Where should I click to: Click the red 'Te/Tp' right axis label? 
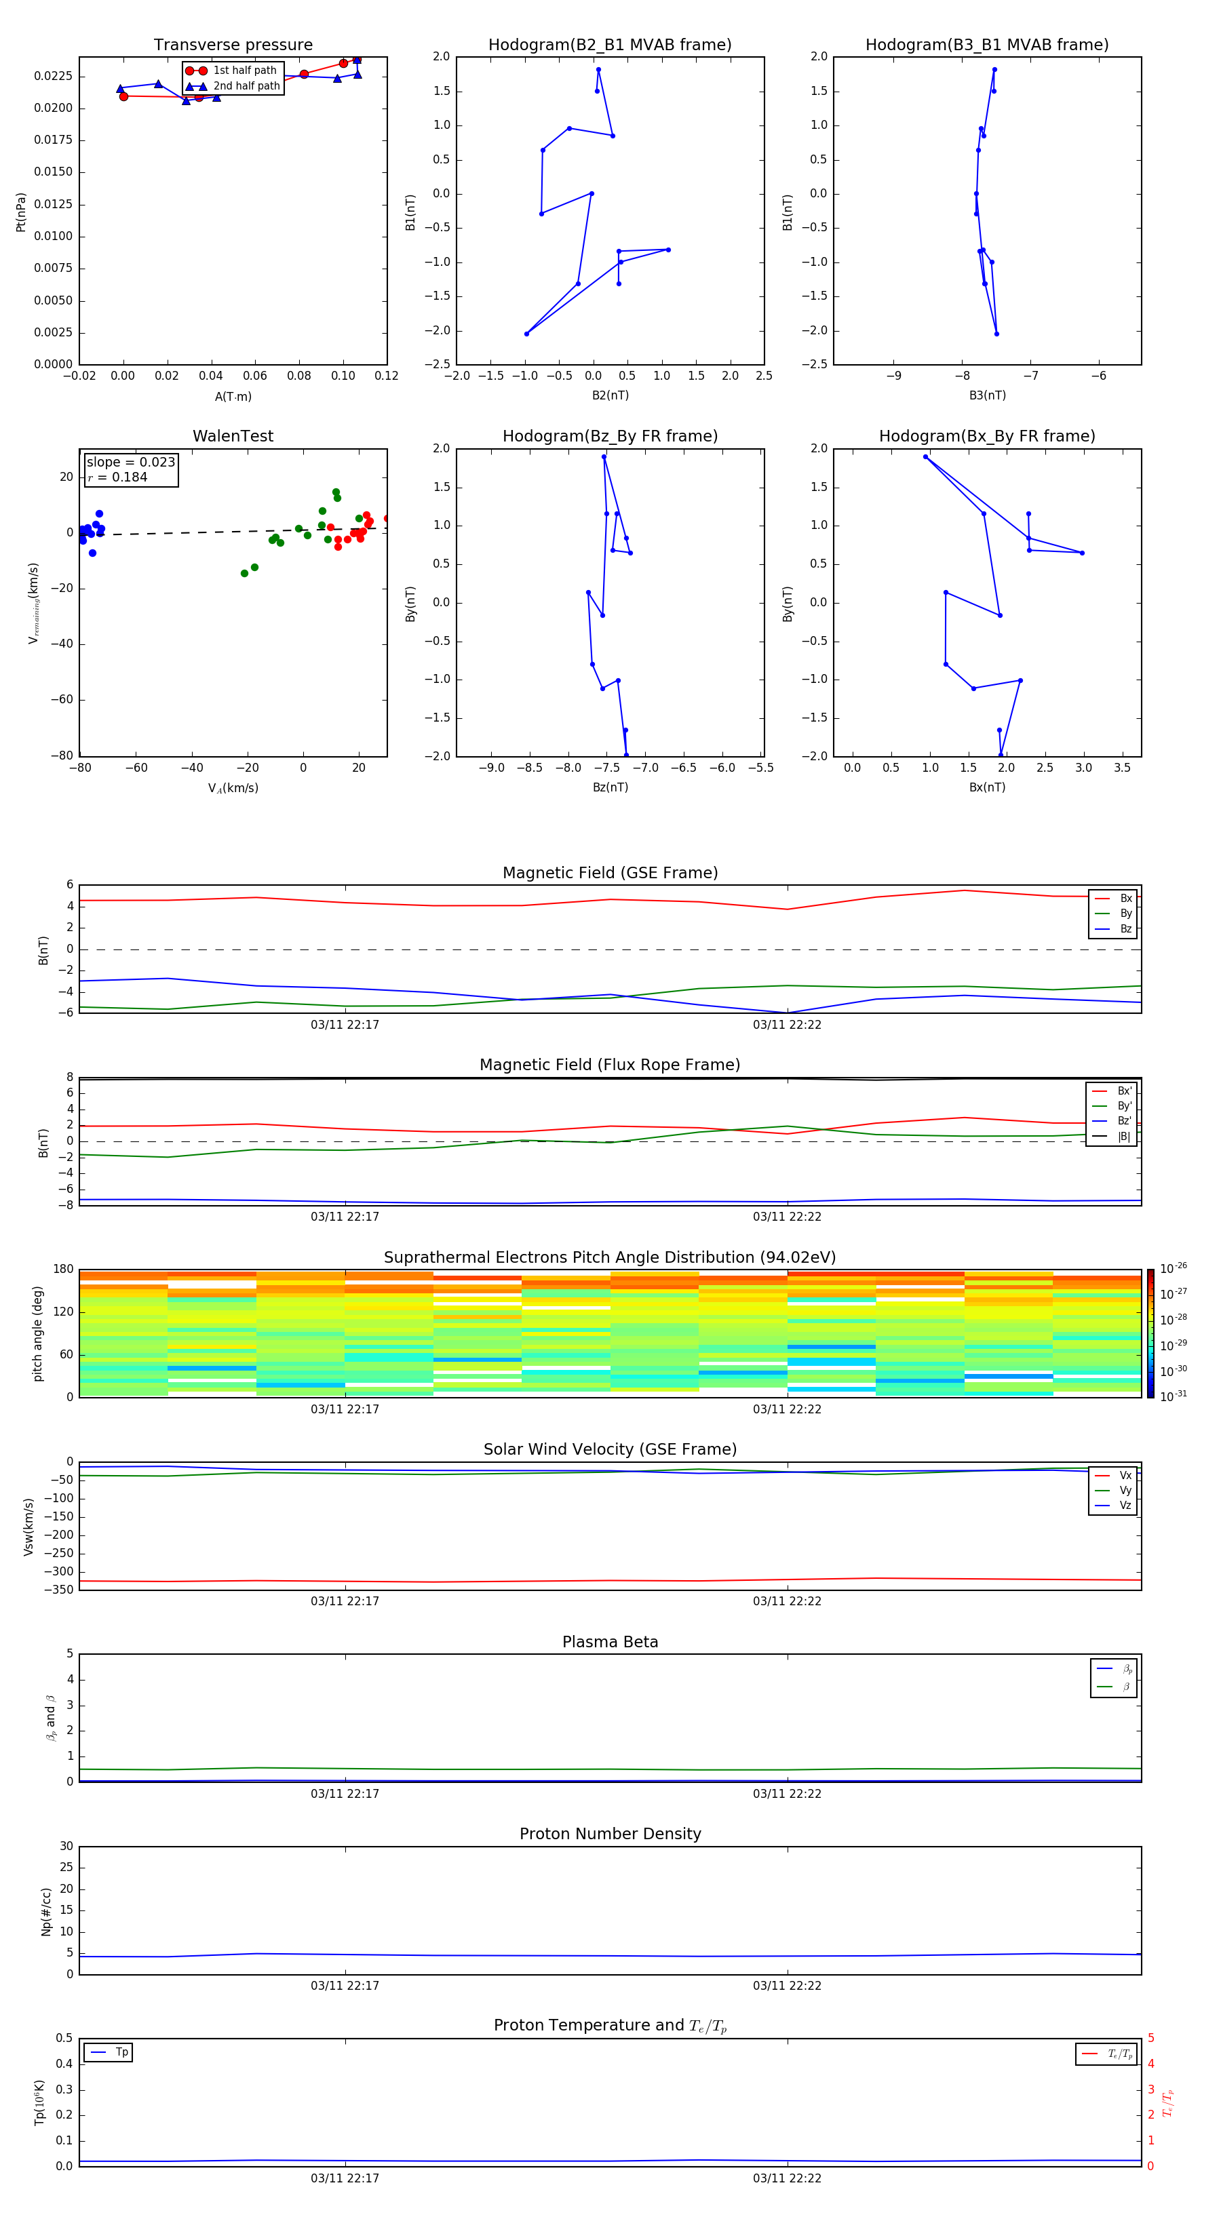1168,2103
